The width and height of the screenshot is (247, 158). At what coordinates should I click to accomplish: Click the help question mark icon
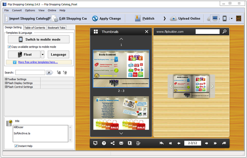(x=104, y=143)
